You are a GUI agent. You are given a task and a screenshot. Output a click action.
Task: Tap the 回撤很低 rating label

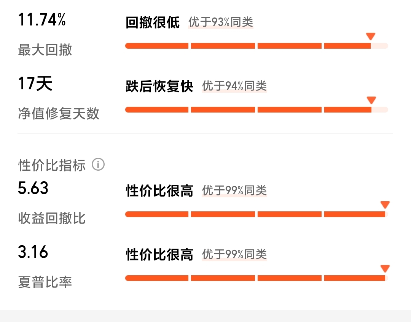[153, 22]
